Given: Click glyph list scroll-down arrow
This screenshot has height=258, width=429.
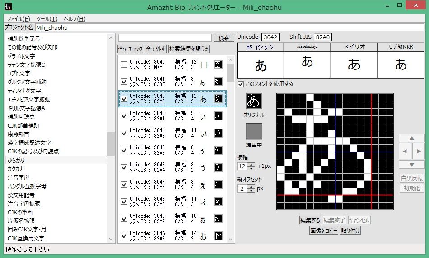Looking at the screenshot, I should (230, 239).
